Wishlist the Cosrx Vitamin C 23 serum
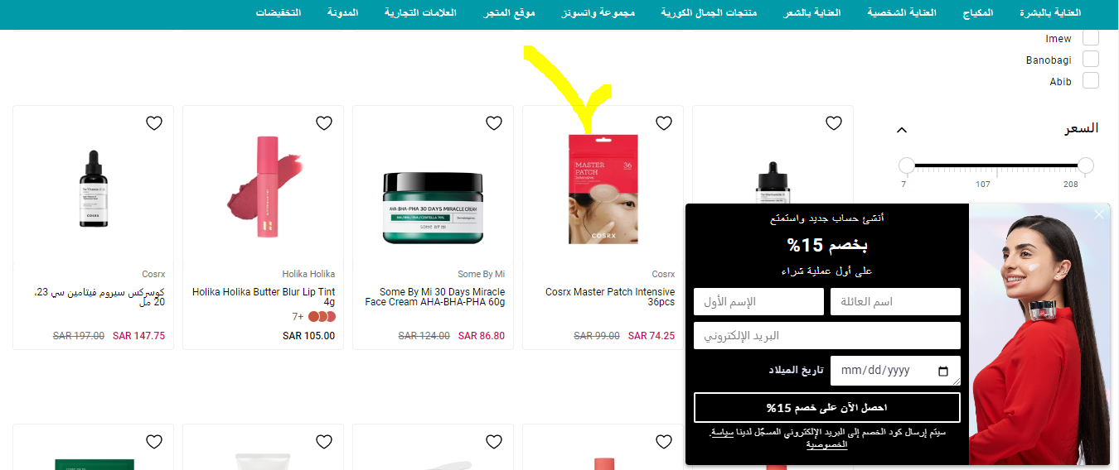The image size is (1119, 470). (x=154, y=123)
